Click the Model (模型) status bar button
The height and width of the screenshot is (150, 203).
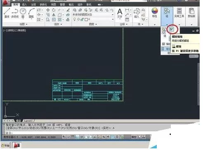(x=134, y=137)
